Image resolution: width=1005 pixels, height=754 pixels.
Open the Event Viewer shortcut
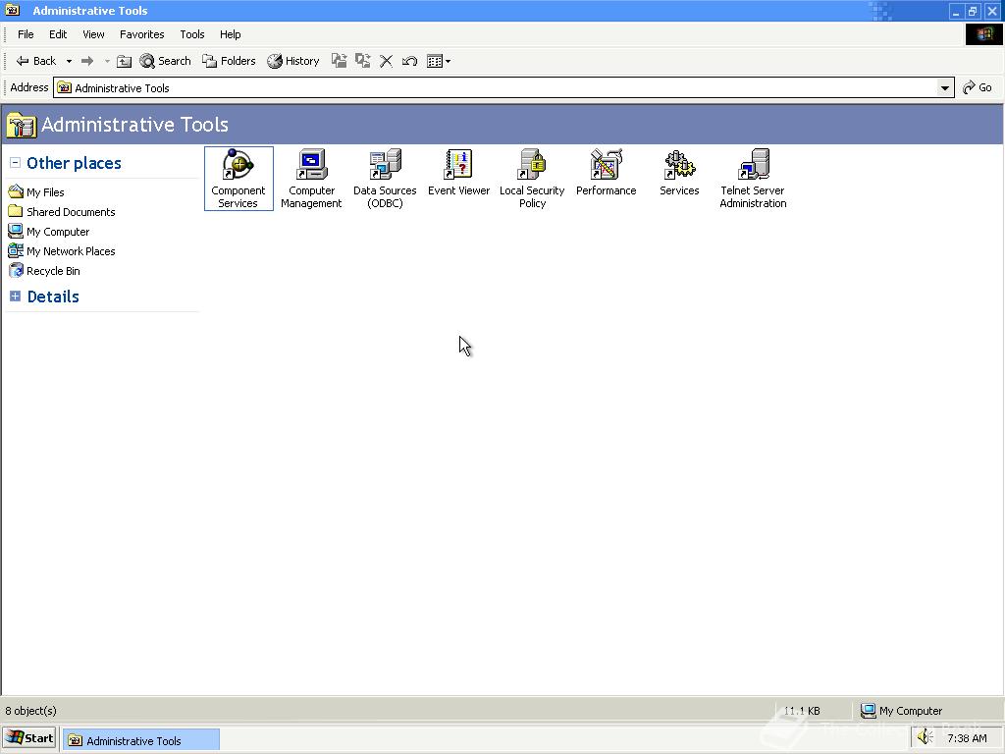458,172
